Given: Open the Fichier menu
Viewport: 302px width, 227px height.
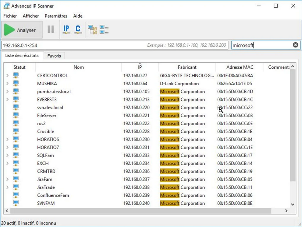Looking at the screenshot, I should click(10, 16).
